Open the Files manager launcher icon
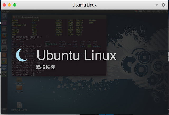 pyautogui.click(x=4, y=29)
